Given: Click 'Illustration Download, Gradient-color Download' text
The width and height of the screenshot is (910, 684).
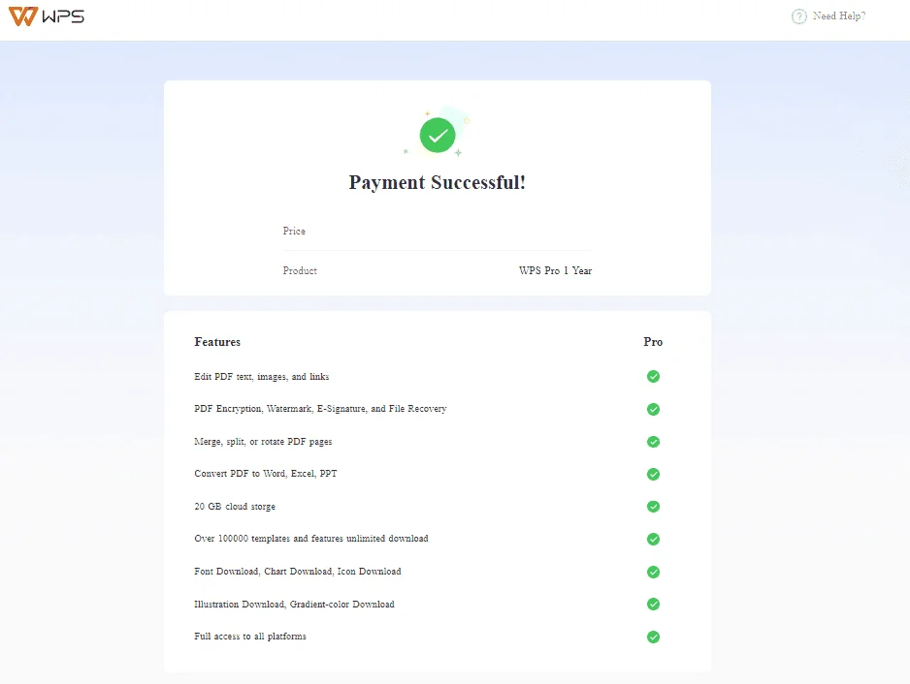Looking at the screenshot, I should coord(294,604).
